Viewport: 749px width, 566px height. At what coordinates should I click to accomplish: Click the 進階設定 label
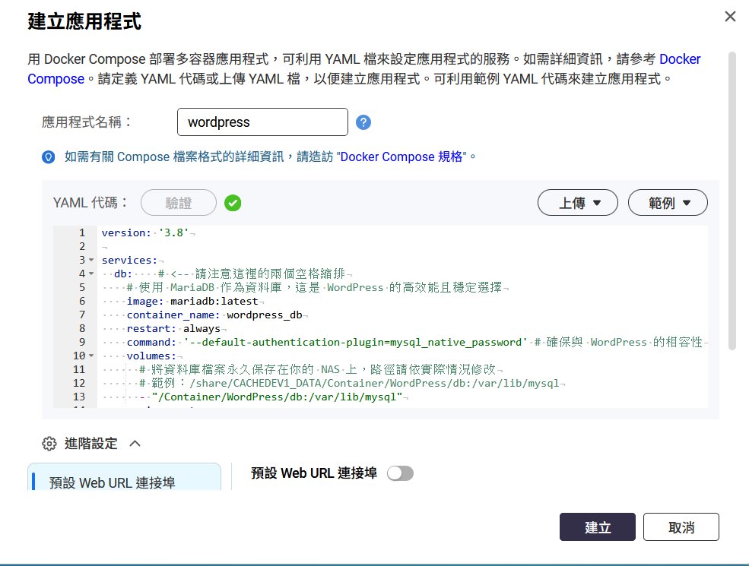pyautogui.click(x=90, y=444)
